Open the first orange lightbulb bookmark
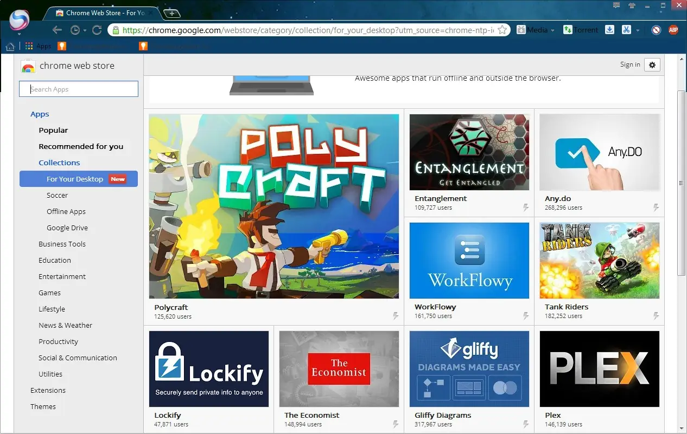The image size is (687, 434). tap(62, 46)
